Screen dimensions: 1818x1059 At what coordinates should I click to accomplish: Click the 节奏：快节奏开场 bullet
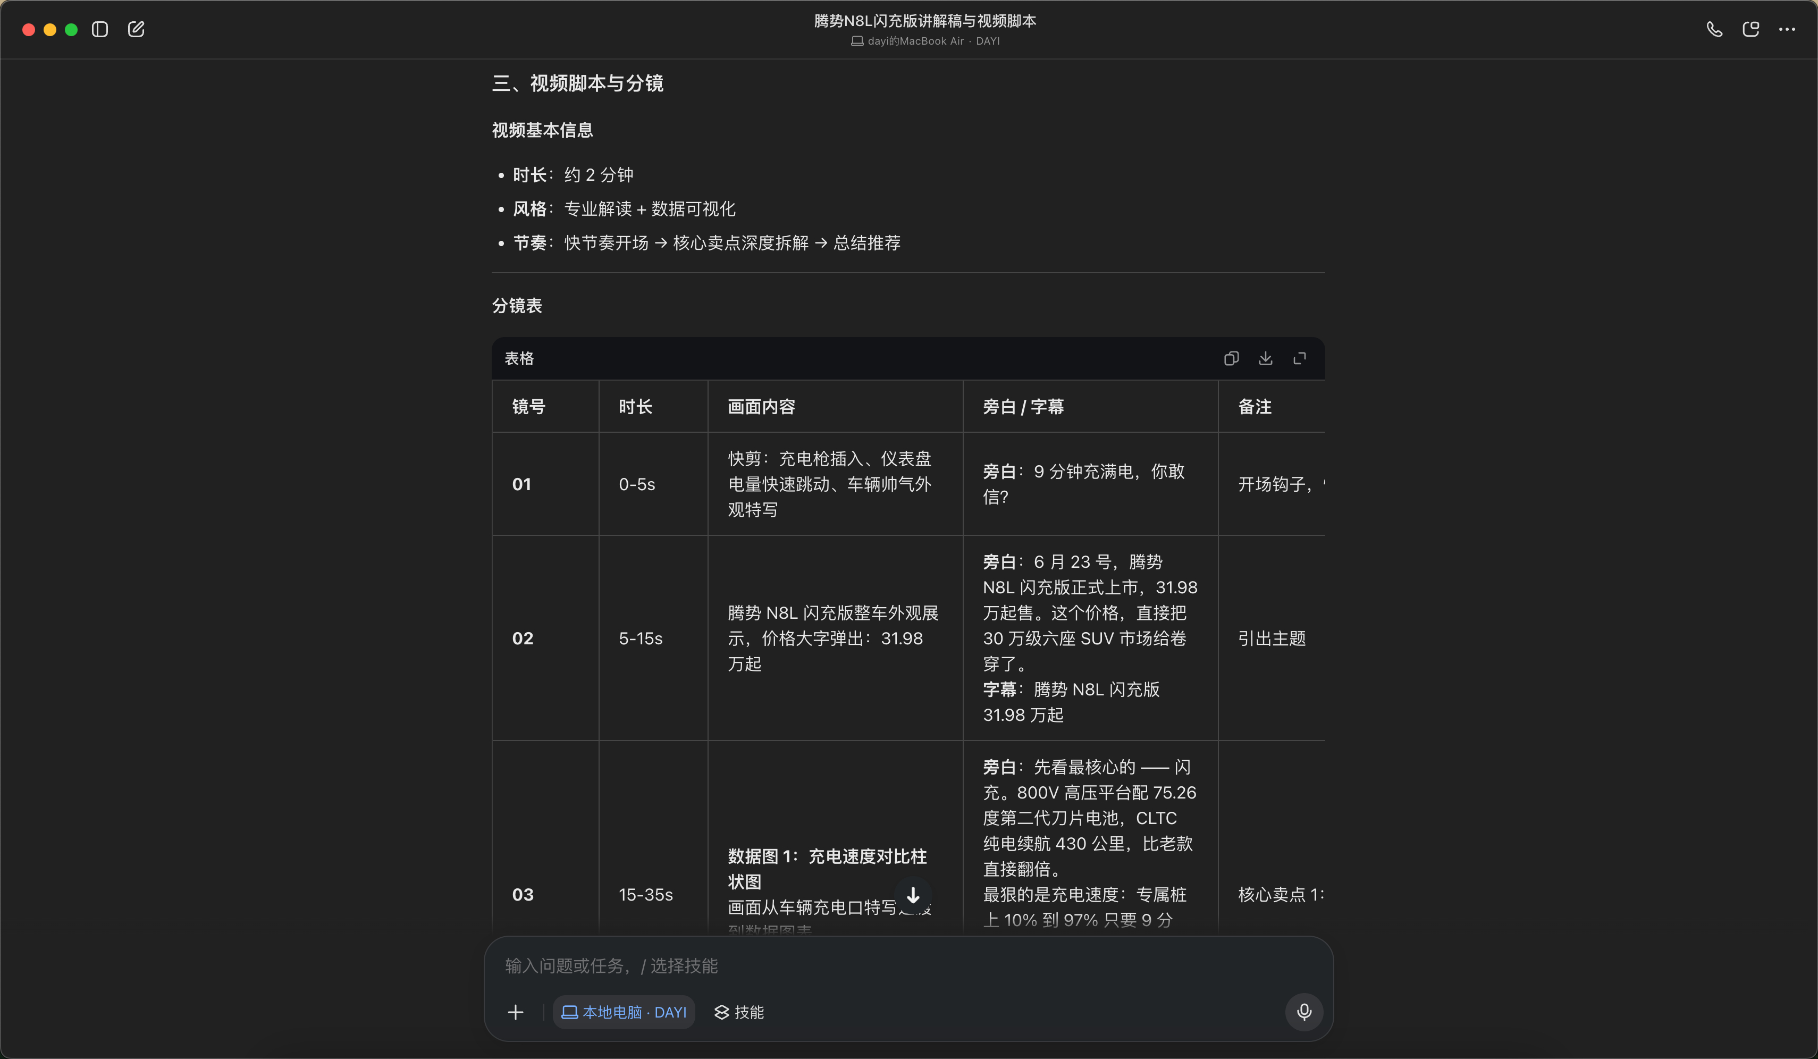[706, 242]
